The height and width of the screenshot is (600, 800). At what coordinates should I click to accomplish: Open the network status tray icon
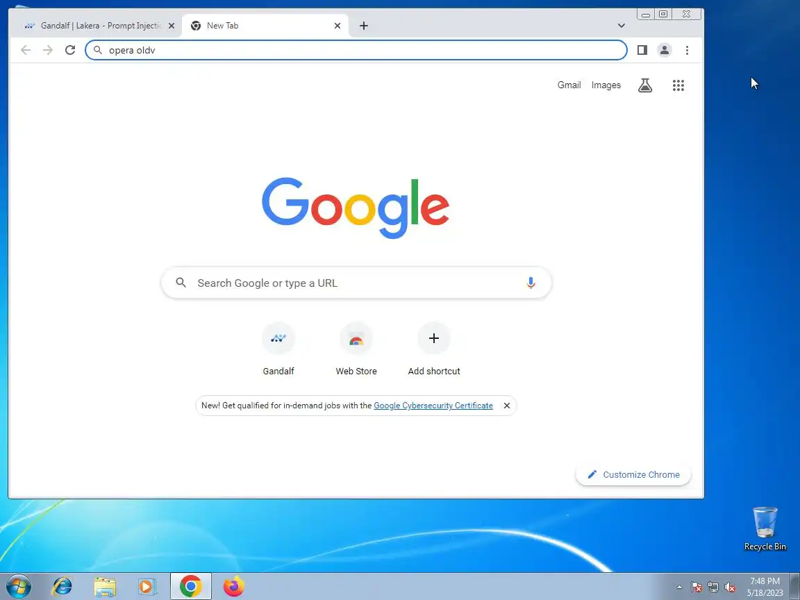713,587
